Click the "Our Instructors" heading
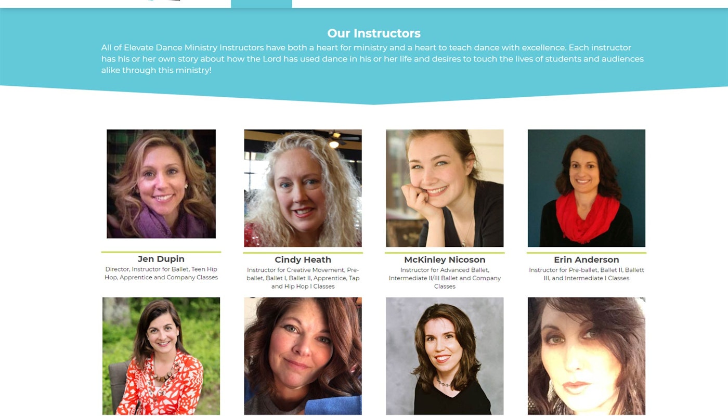 (x=374, y=33)
